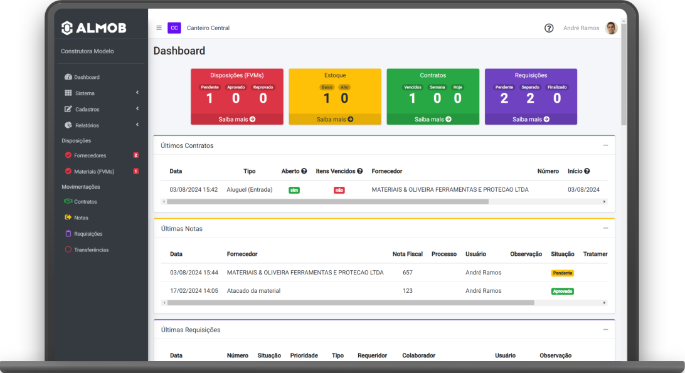The image size is (685, 373).
Task: Open Dashboard from the sidebar
Action: click(x=87, y=77)
